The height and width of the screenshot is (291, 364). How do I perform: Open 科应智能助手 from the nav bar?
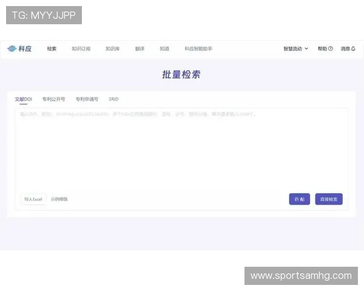click(198, 48)
